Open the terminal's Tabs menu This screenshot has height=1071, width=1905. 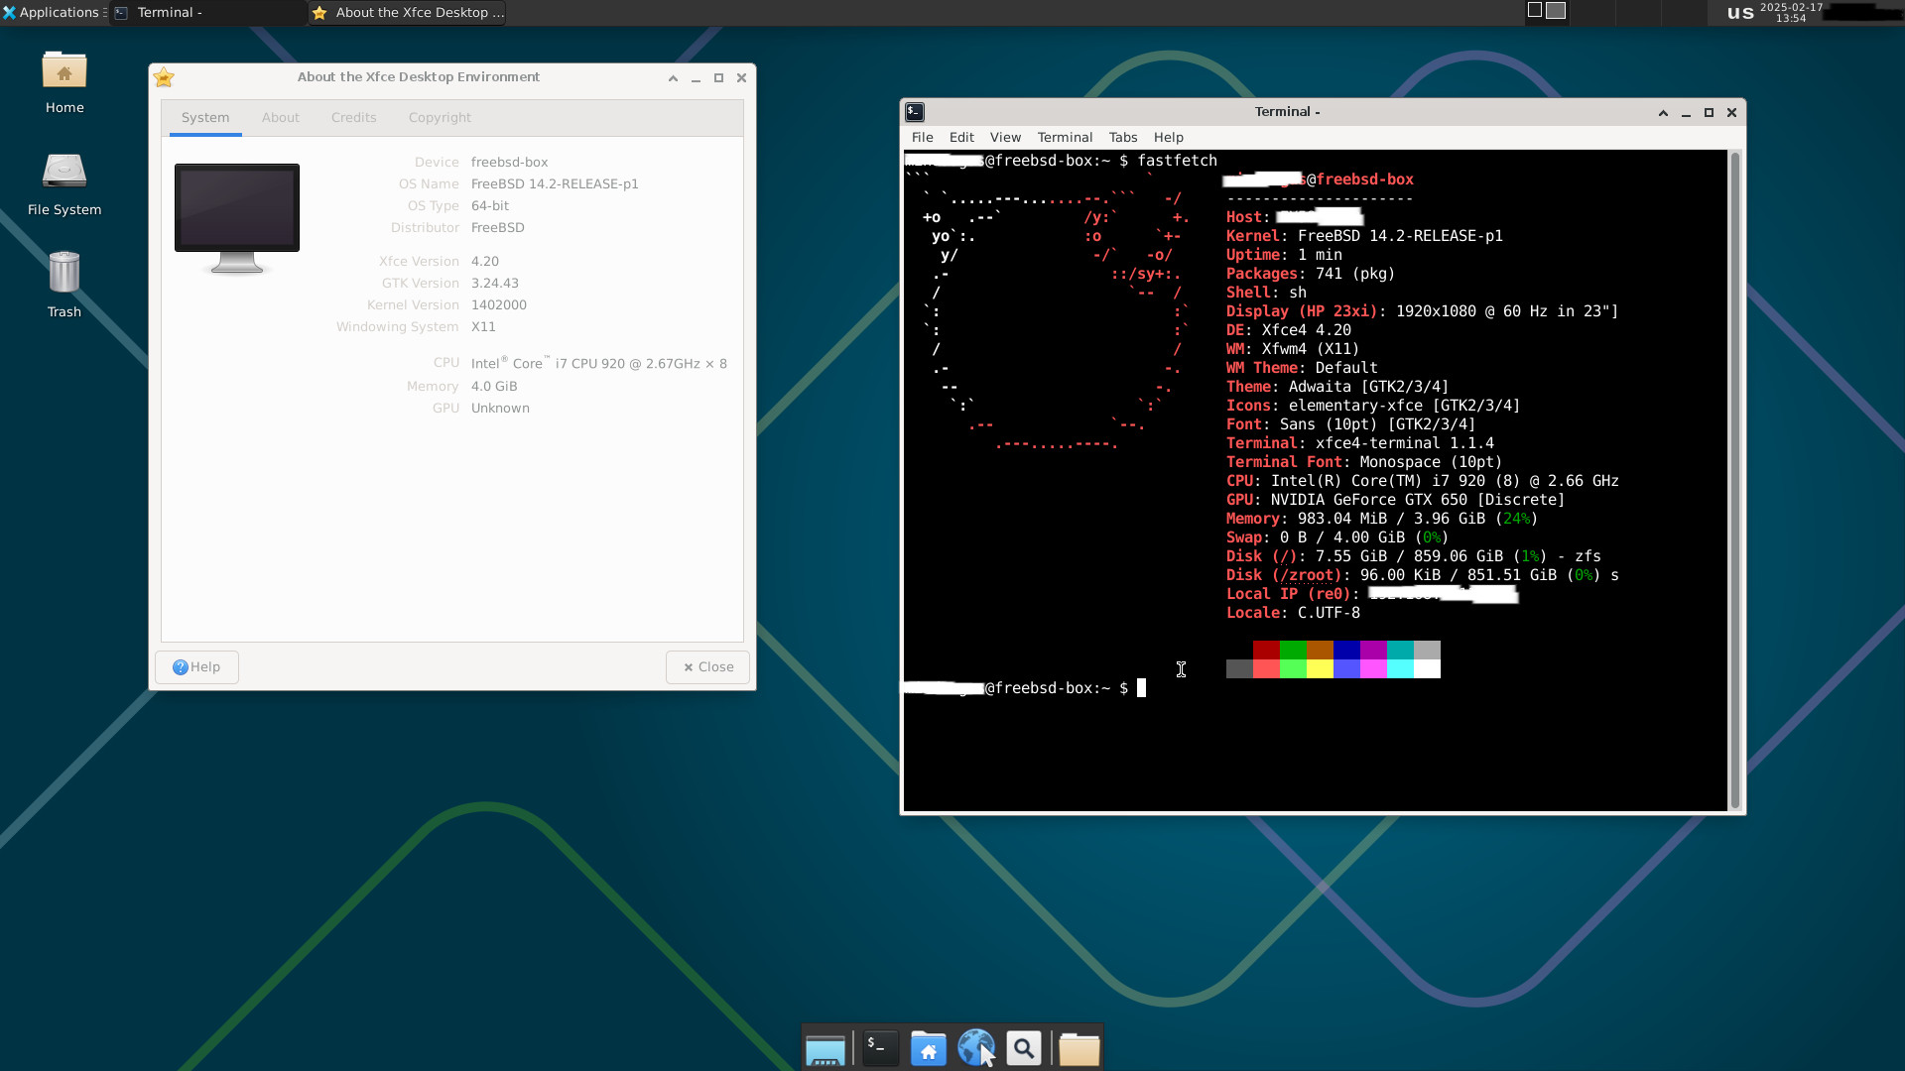[x=1122, y=137]
